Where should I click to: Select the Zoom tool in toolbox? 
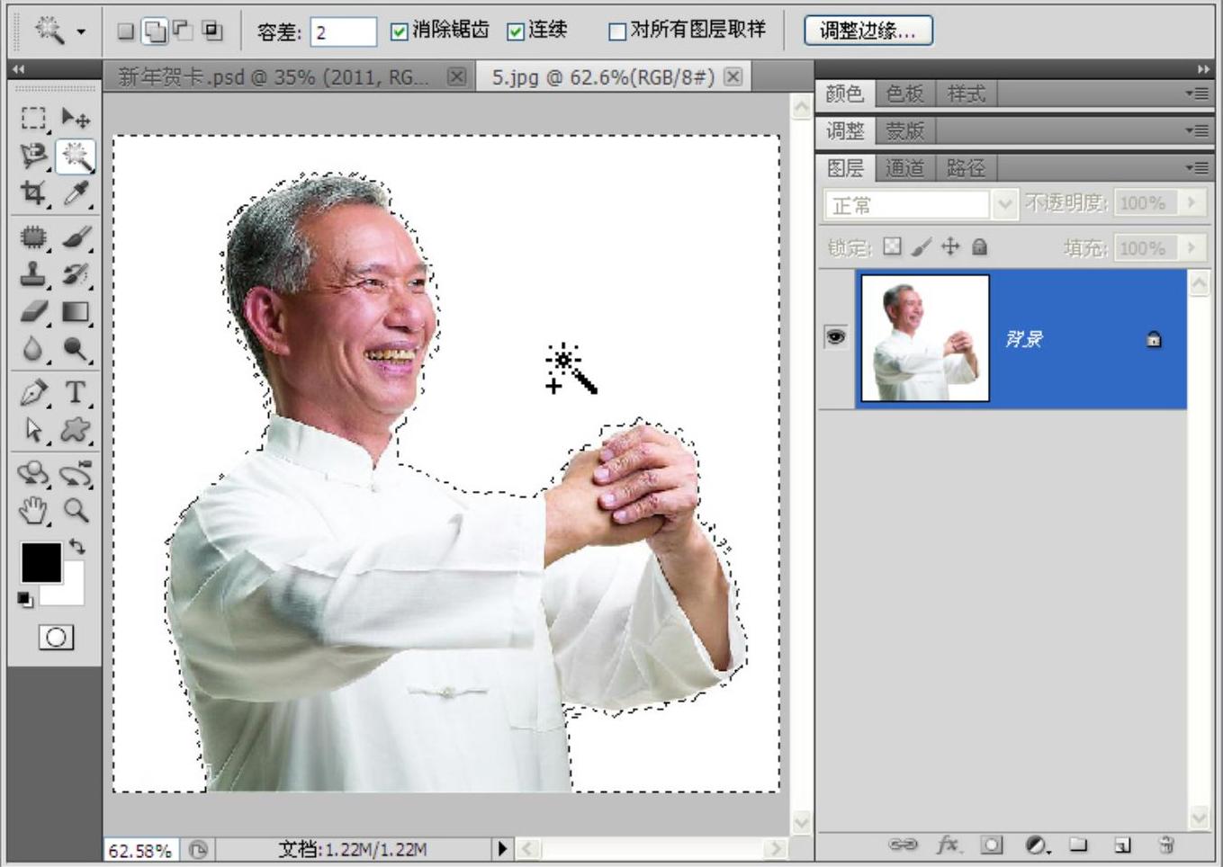[76, 511]
